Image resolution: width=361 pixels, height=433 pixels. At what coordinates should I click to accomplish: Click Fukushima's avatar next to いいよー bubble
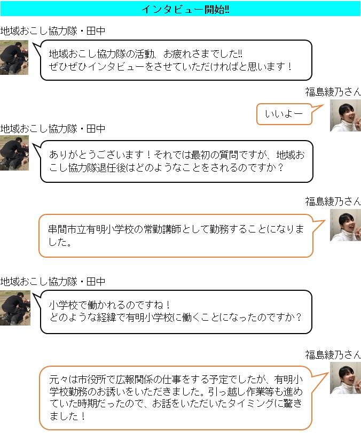[x=346, y=115]
